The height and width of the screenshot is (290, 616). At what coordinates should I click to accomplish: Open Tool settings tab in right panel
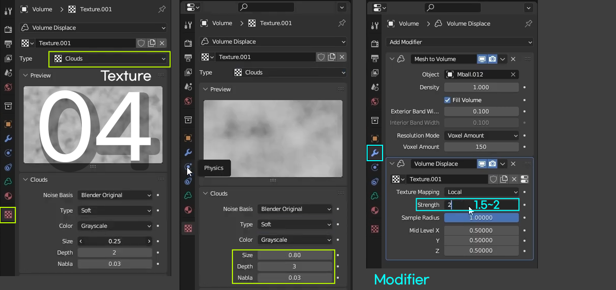(375, 26)
